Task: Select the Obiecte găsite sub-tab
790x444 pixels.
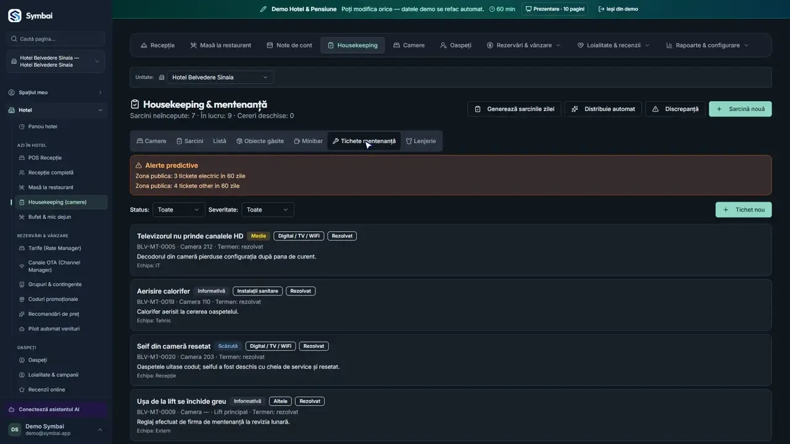Action: tap(260, 141)
